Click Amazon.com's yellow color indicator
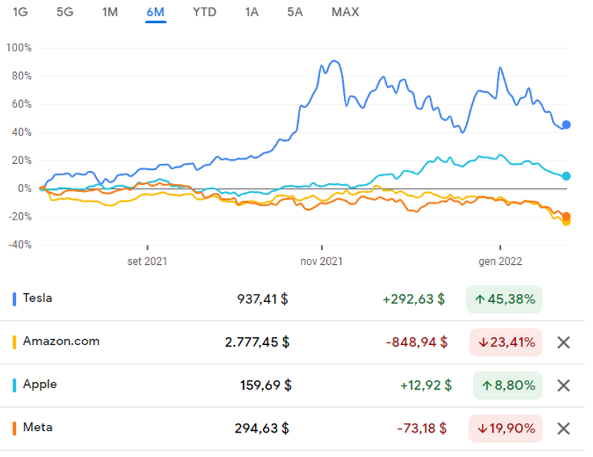This screenshot has width=593, height=457. (14, 342)
